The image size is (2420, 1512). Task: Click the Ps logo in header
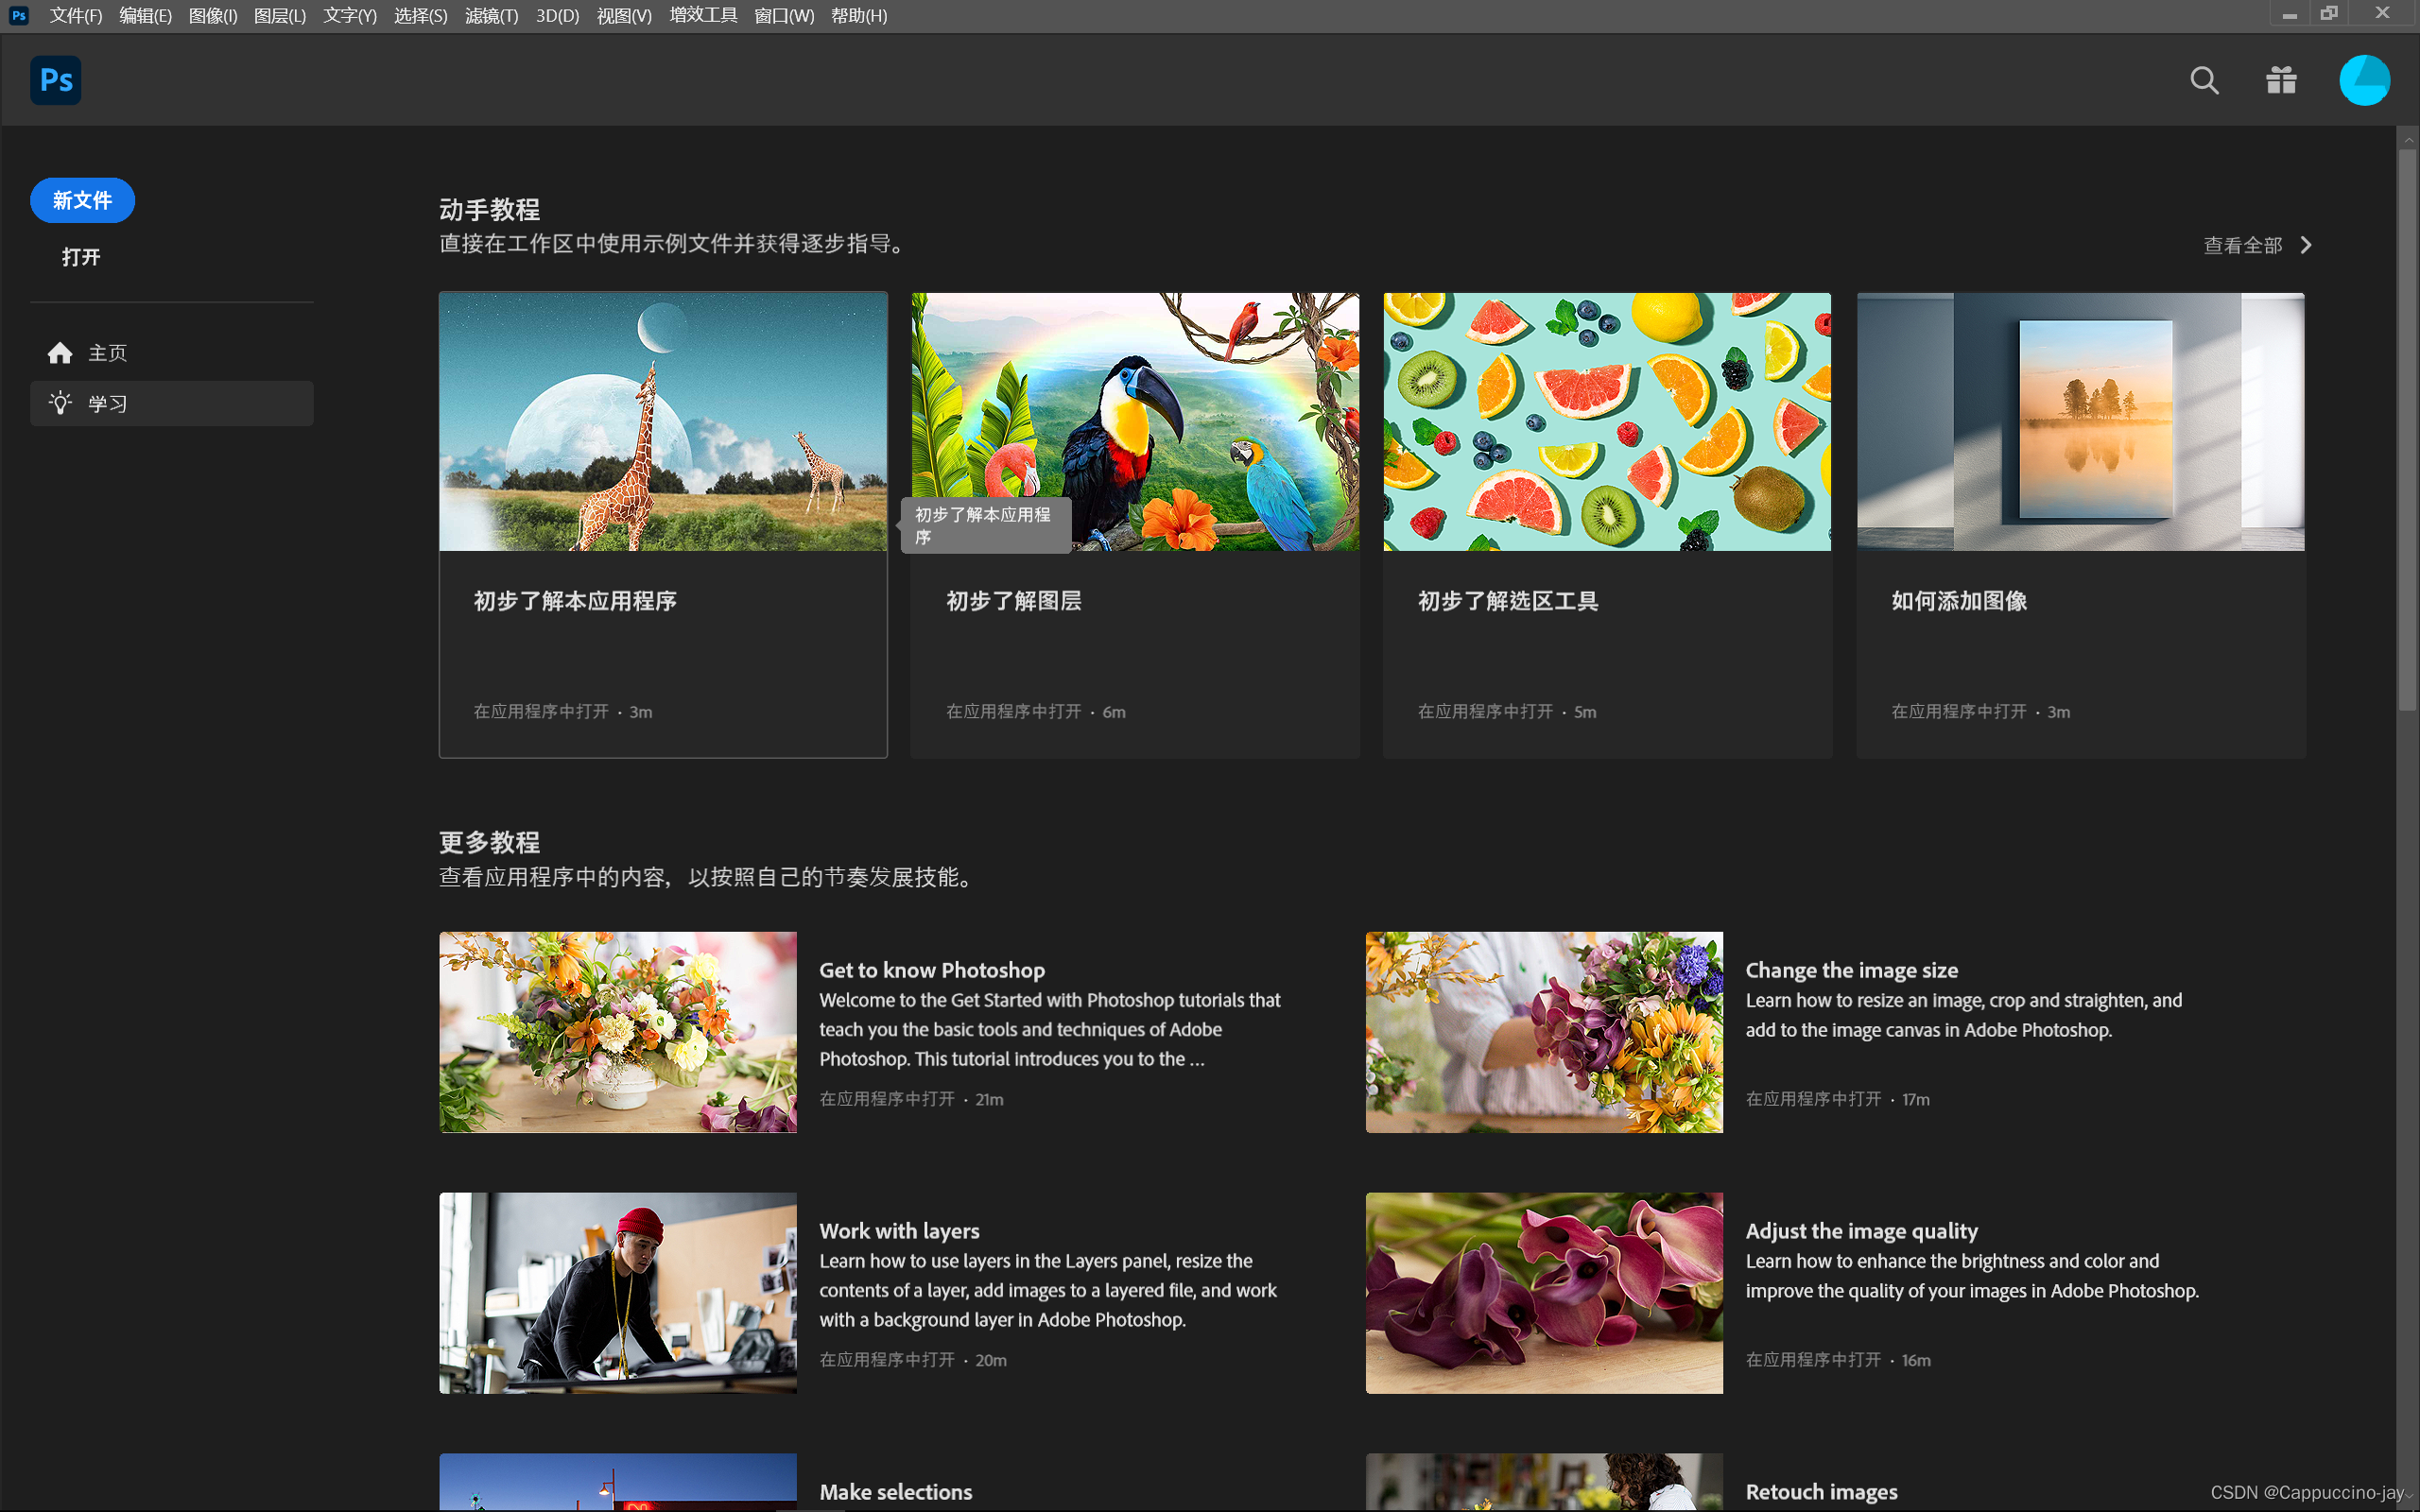click(x=56, y=80)
